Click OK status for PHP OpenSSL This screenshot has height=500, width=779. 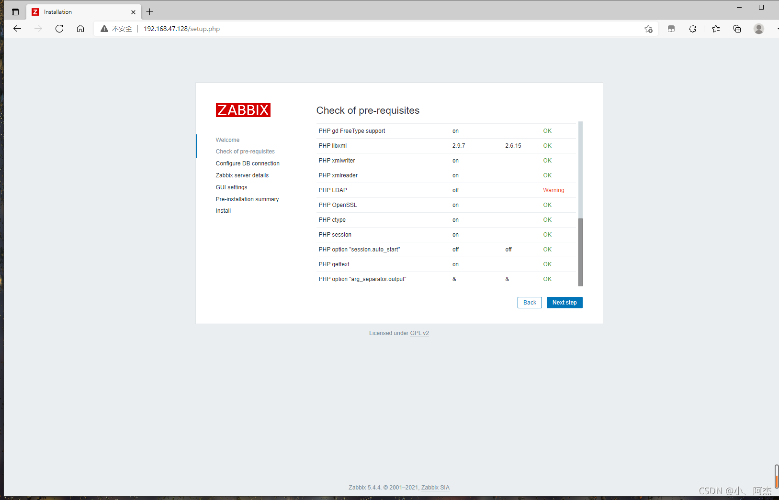[547, 205]
